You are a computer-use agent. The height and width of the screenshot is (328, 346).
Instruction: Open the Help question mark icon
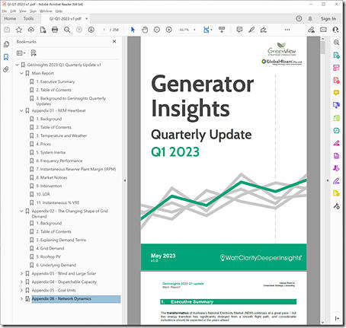point(299,18)
